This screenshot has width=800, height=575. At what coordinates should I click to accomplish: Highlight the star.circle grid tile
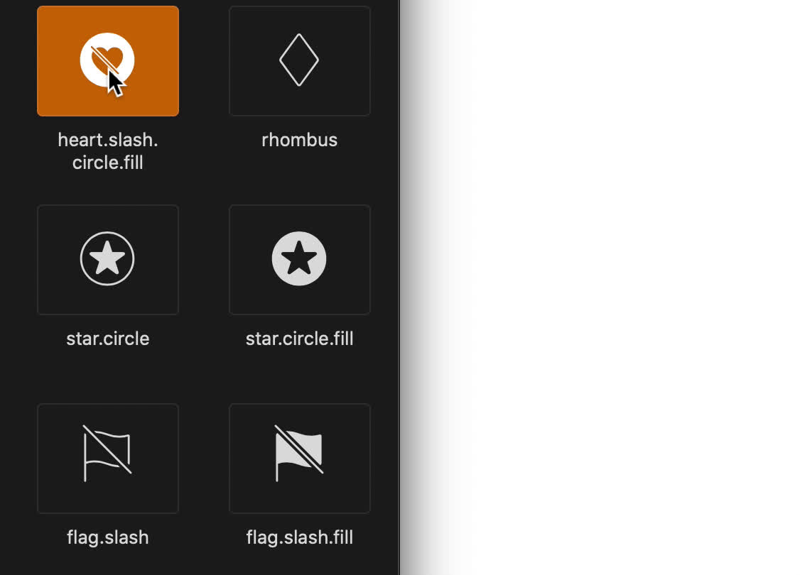coord(108,260)
